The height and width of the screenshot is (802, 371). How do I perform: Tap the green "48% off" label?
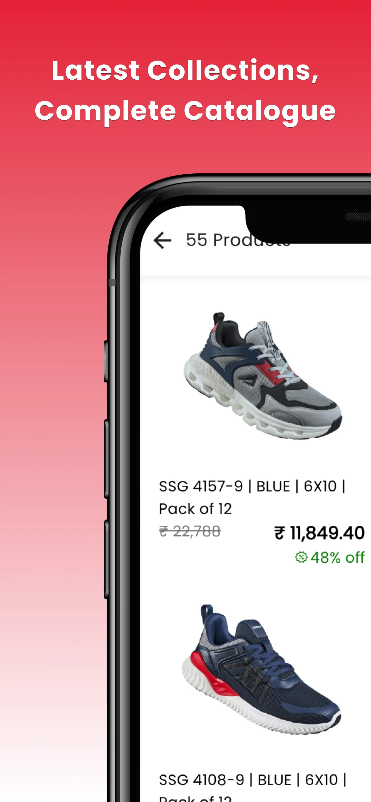[337, 557]
